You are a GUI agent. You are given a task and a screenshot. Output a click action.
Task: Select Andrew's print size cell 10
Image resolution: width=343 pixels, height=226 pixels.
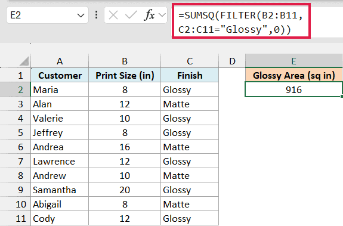pyautogui.click(x=125, y=175)
